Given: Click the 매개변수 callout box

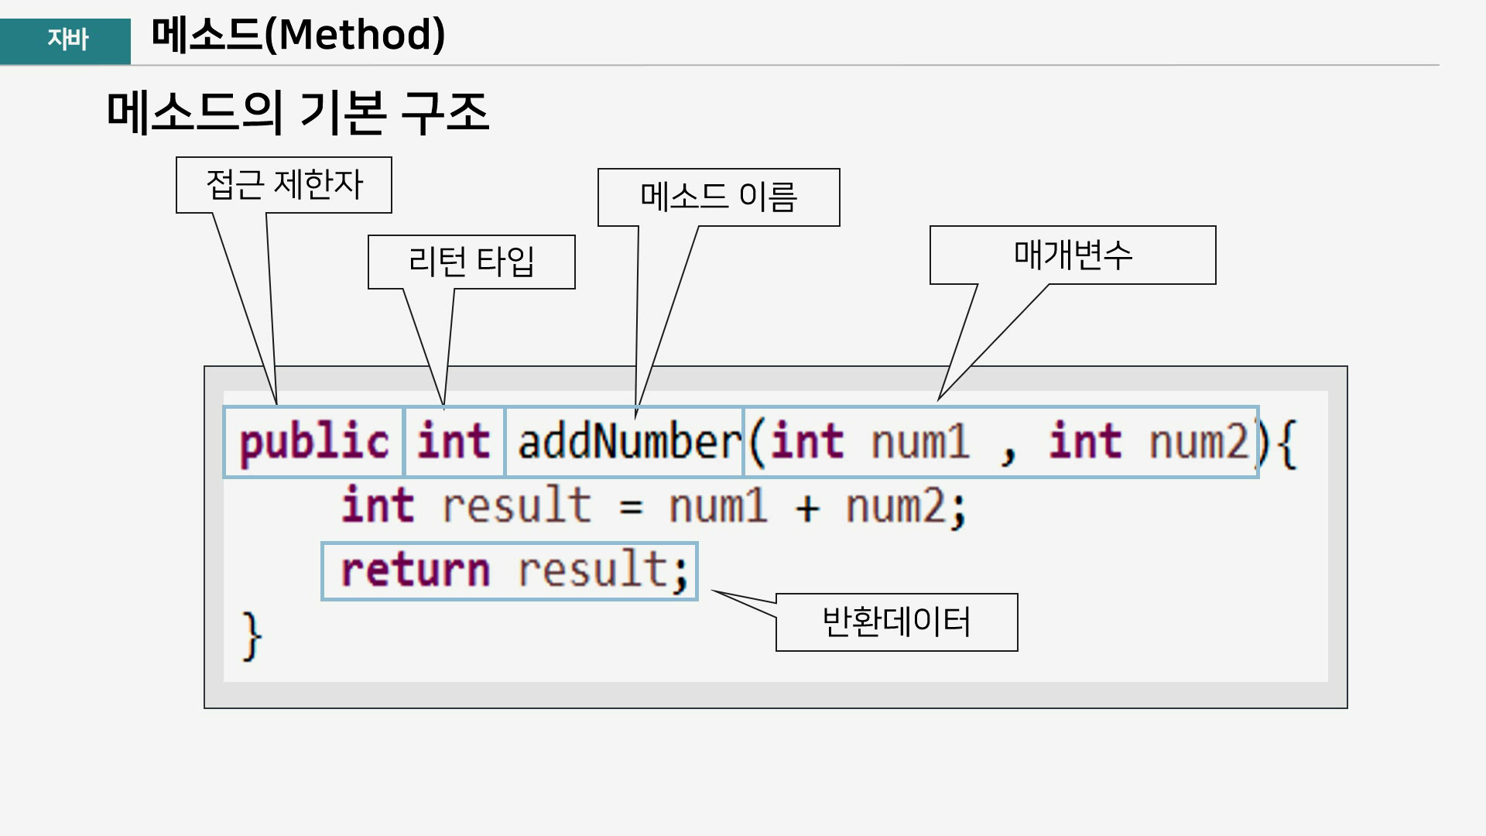Looking at the screenshot, I should pyautogui.click(x=1073, y=255).
